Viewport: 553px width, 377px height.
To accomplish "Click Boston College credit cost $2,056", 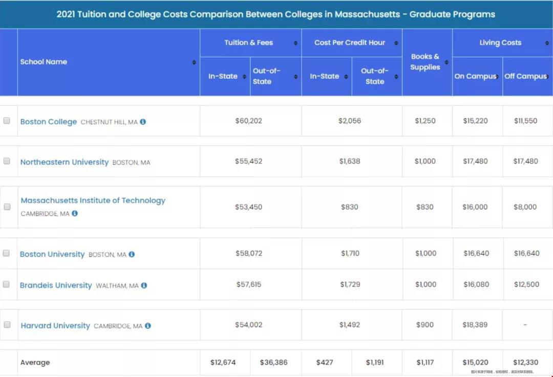I will 350,121.
